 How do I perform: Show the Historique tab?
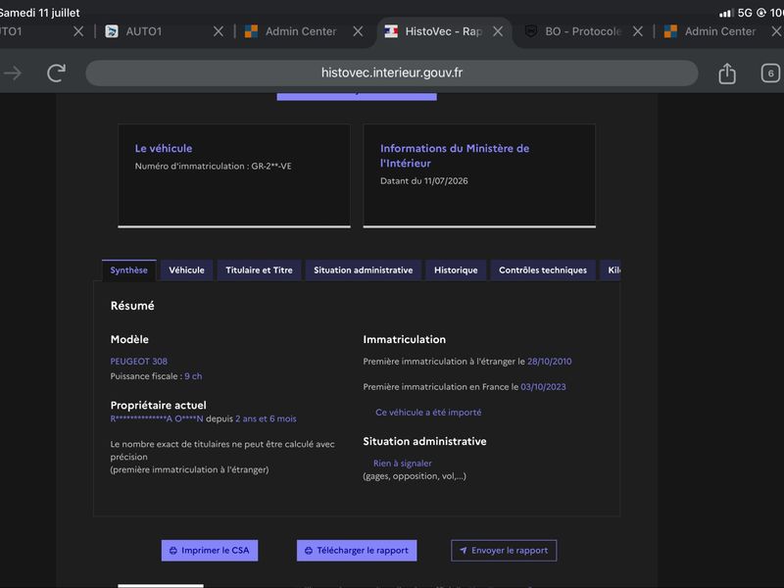pos(456,270)
